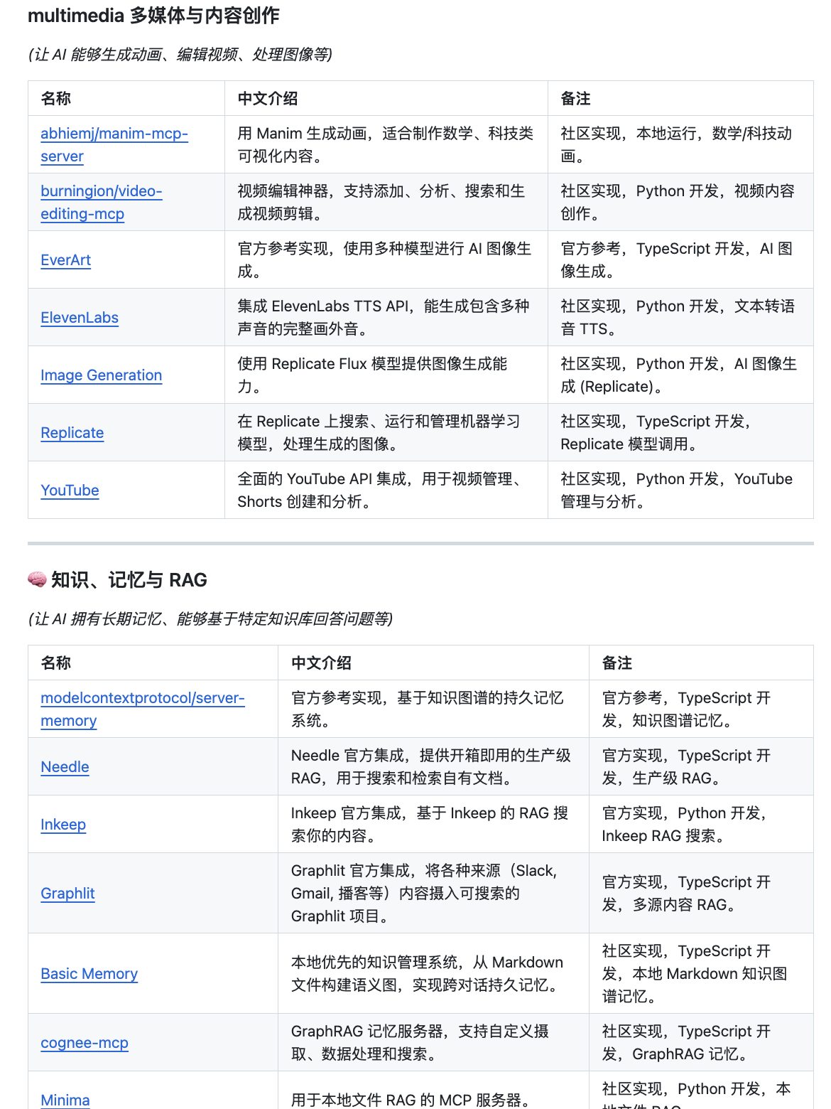This screenshot has width=831, height=1109.
Task: Click the Needle link
Action: pos(65,767)
